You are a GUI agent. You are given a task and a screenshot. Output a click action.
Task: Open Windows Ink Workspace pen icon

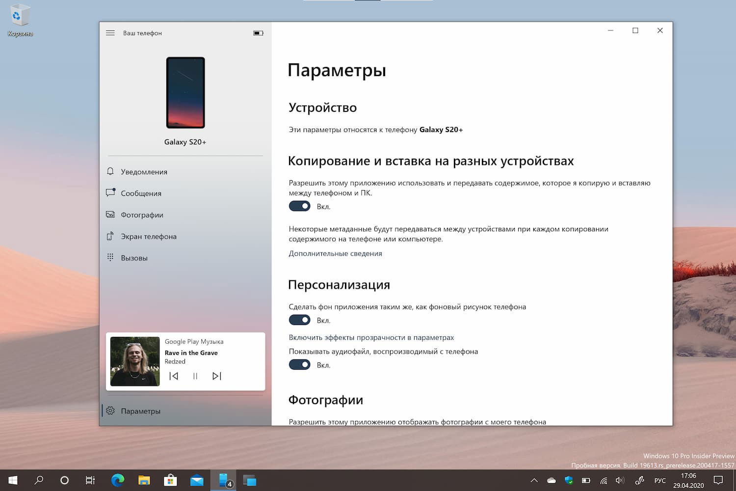(x=639, y=480)
